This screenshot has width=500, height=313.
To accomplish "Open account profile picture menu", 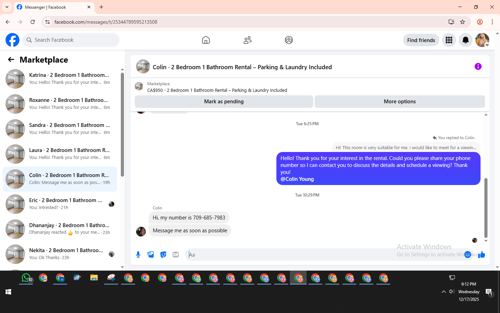I will pyautogui.click(x=482, y=40).
